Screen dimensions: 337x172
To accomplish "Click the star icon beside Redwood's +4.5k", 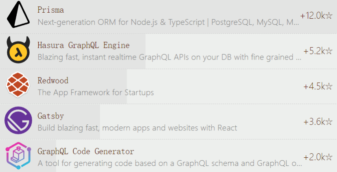I will (x=330, y=86).
